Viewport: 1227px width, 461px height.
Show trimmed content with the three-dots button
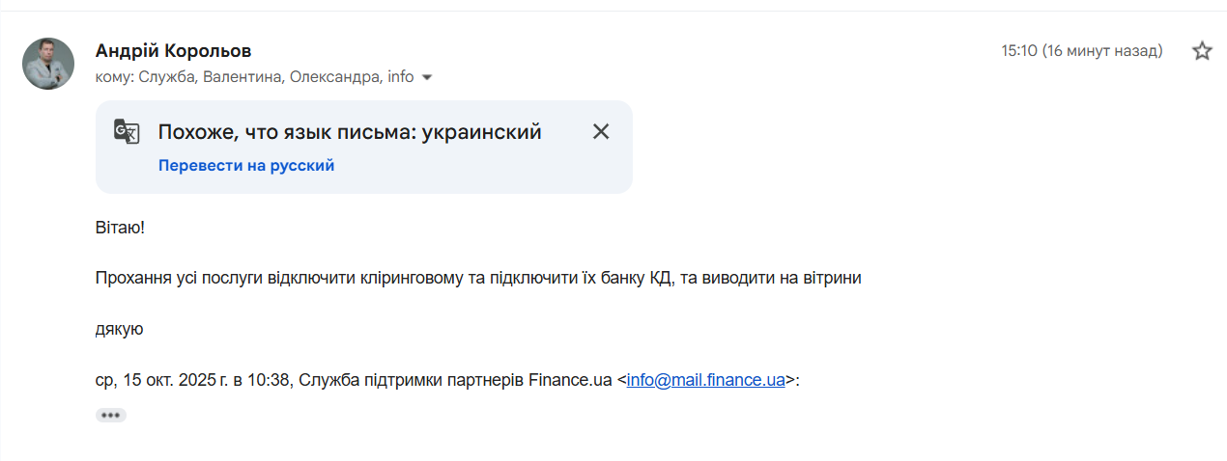pyautogui.click(x=111, y=416)
